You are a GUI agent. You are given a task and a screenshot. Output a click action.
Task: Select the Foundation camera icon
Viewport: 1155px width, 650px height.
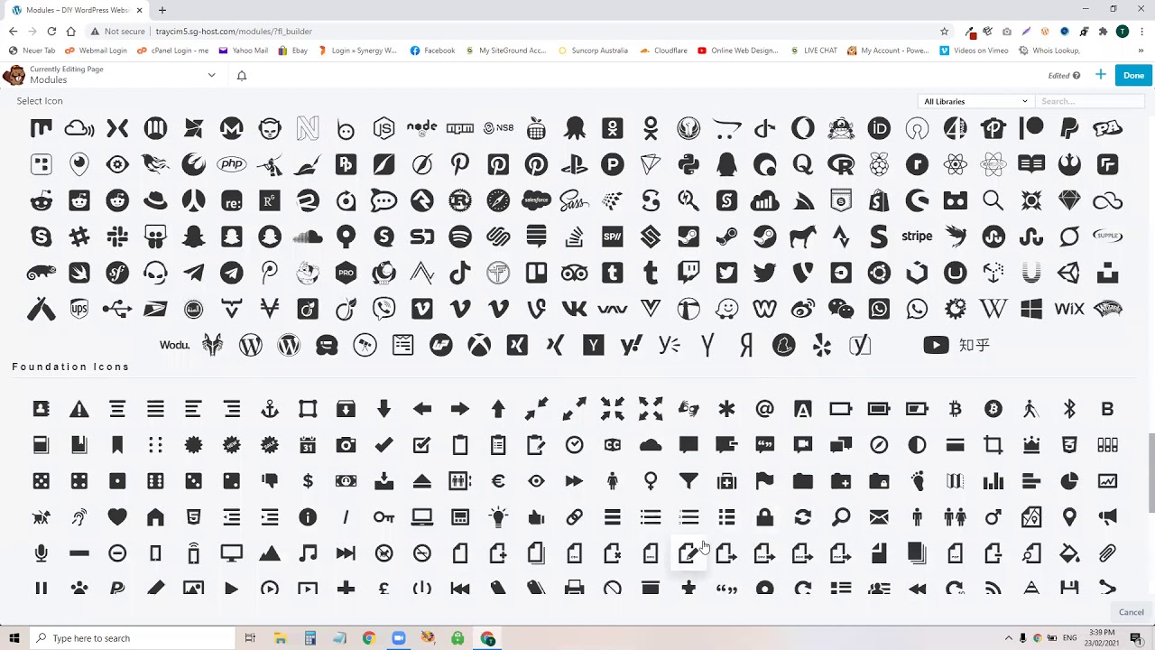[x=346, y=445]
